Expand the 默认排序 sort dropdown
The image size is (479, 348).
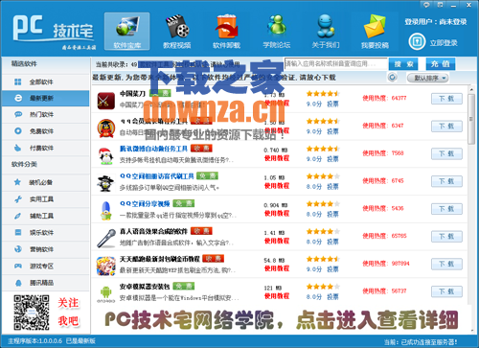coord(428,78)
